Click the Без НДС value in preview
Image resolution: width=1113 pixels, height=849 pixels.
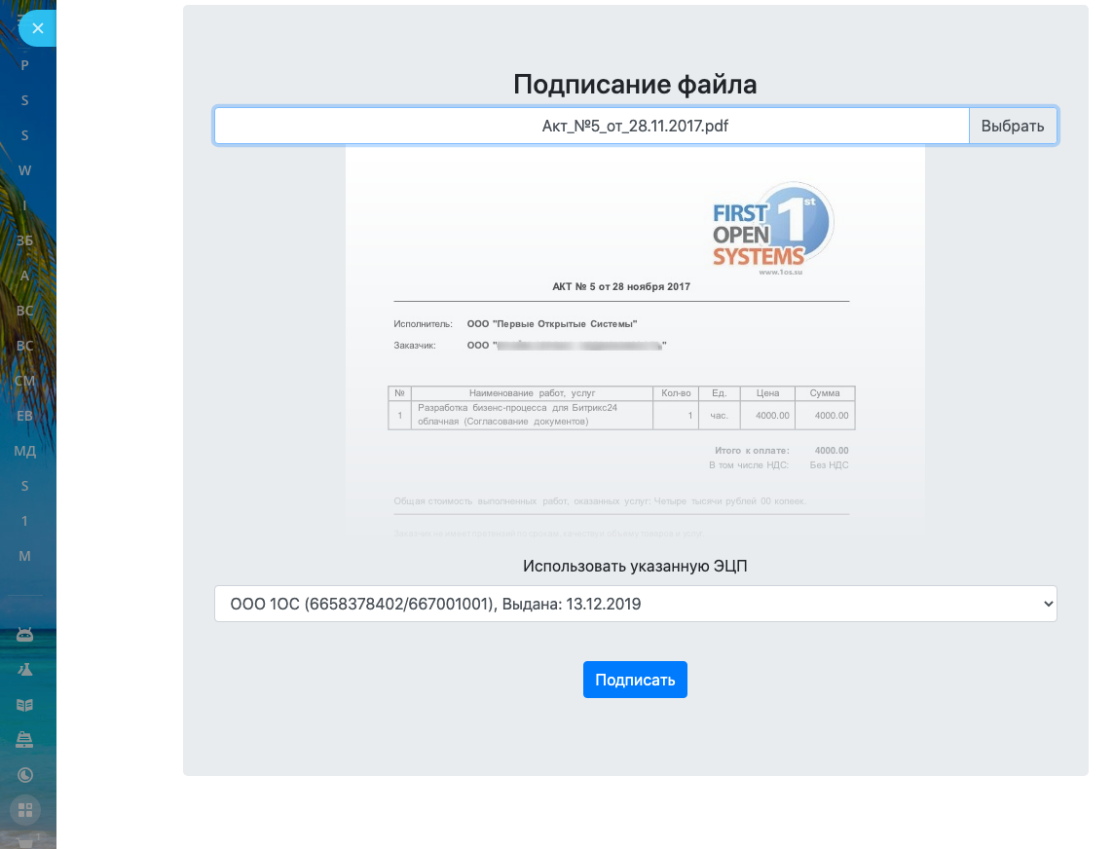pyautogui.click(x=829, y=465)
